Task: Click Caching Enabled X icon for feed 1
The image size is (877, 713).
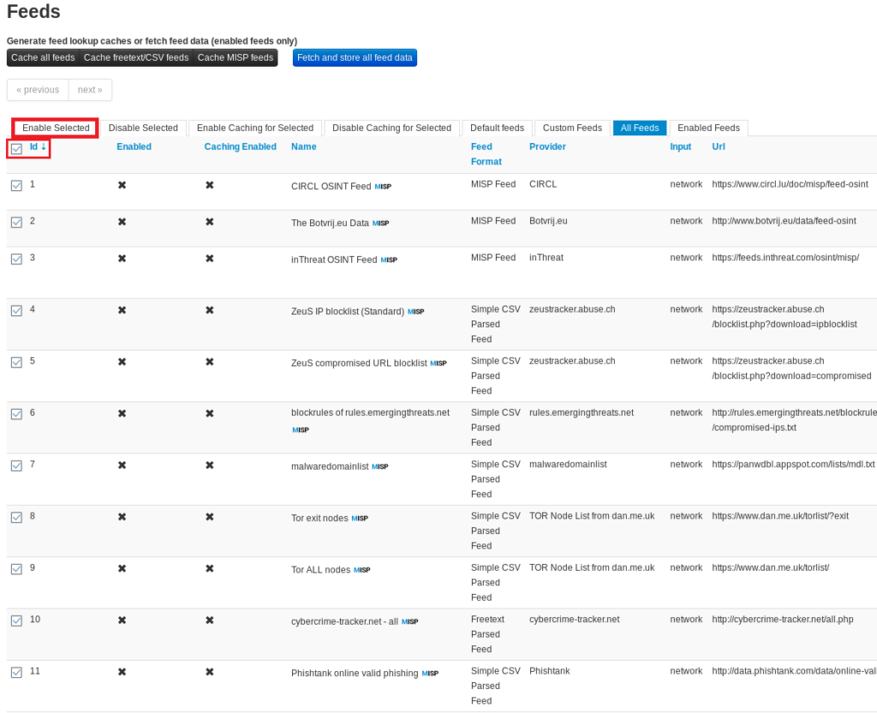Action: tap(209, 185)
